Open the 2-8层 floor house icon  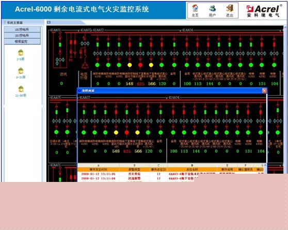21,52
